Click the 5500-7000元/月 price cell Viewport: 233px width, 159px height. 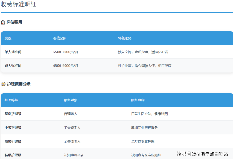pyautogui.click(x=65, y=52)
